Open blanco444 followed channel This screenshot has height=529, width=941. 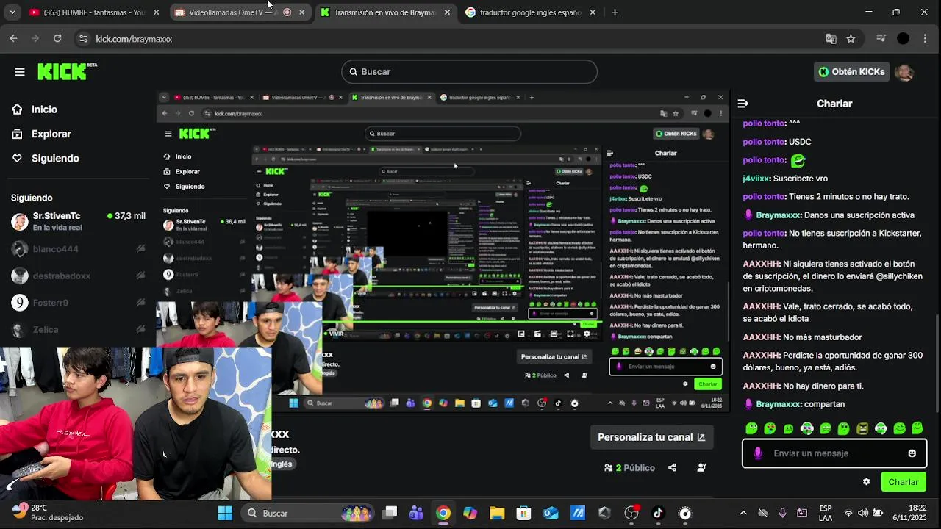tap(78, 249)
